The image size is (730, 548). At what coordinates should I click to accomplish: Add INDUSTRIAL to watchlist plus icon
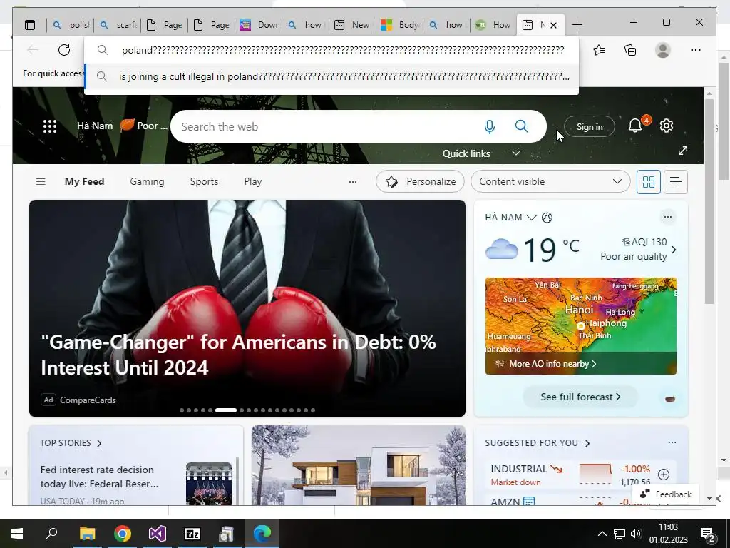pyautogui.click(x=664, y=475)
